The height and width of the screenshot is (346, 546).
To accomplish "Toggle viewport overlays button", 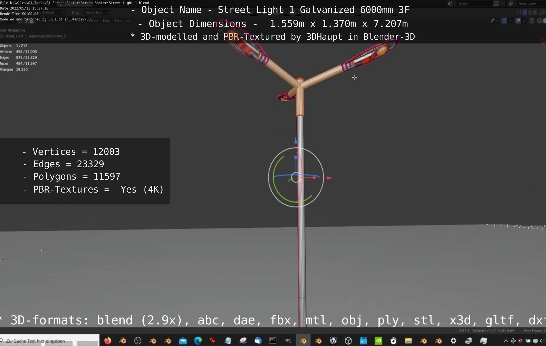I will click(518, 21).
